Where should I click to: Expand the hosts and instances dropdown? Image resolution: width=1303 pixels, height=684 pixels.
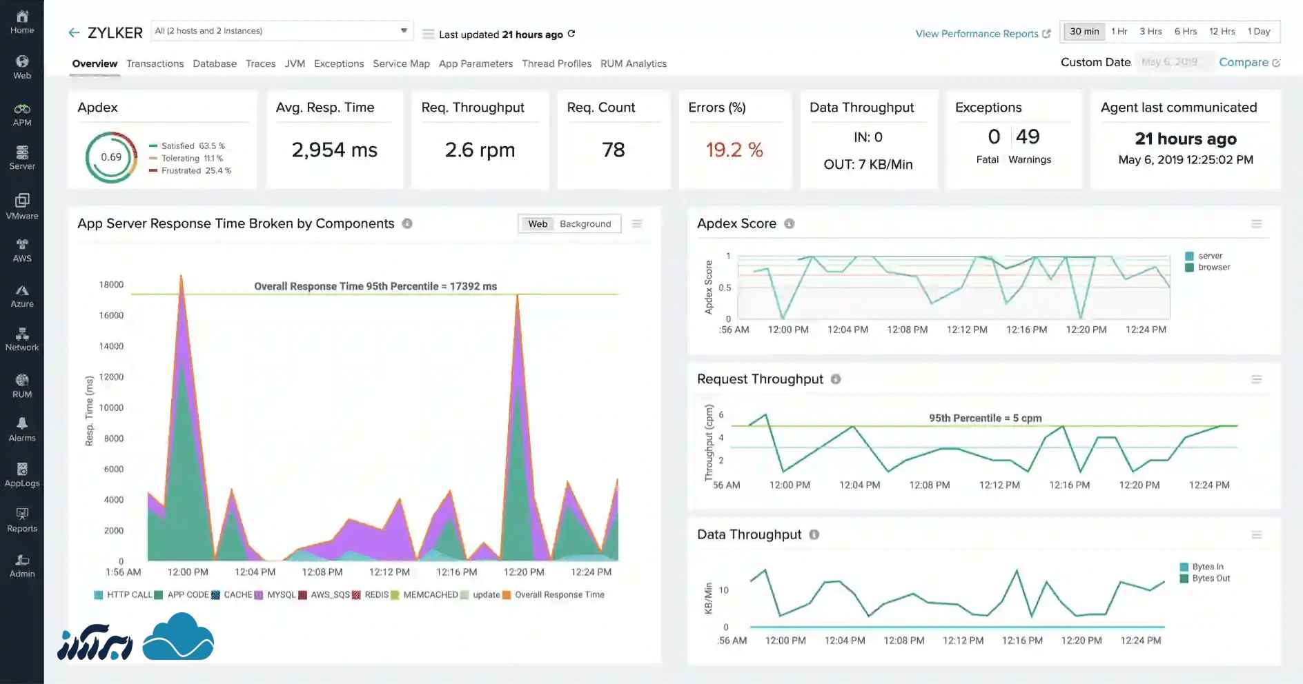point(404,31)
